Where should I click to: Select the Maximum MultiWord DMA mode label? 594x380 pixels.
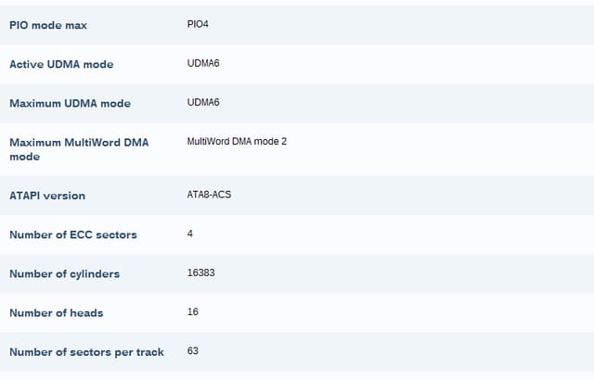click(79, 149)
